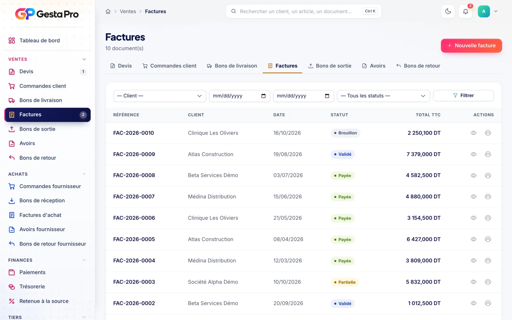512x320 pixels.
Task: Open Factures d'achat in sidebar
Action: 47,215
